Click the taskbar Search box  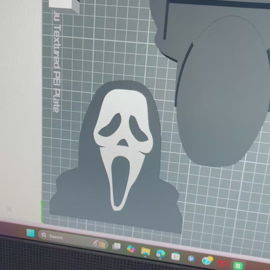pyautogui.click(x=73, y=240)
